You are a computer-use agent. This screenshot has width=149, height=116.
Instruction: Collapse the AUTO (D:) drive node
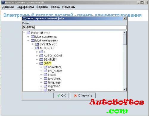32,48
